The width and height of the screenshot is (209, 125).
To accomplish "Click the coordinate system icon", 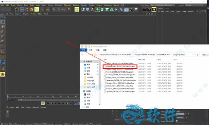I will pos(69,9).
